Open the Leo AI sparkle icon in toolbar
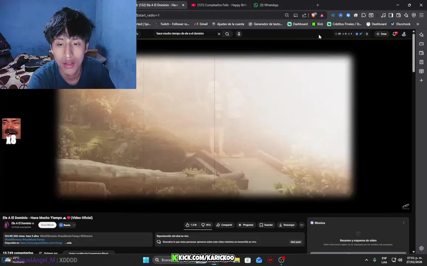The width and height of the screenshot is (427, 266). pyautogui.click(x=406, y=15)
